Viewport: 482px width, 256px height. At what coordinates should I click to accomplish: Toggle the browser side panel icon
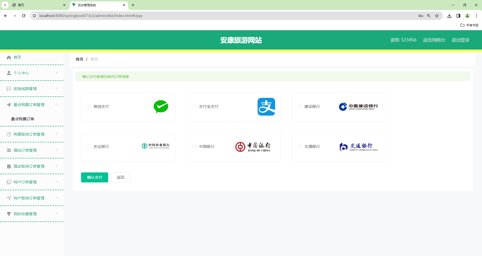tap(458, 16)
